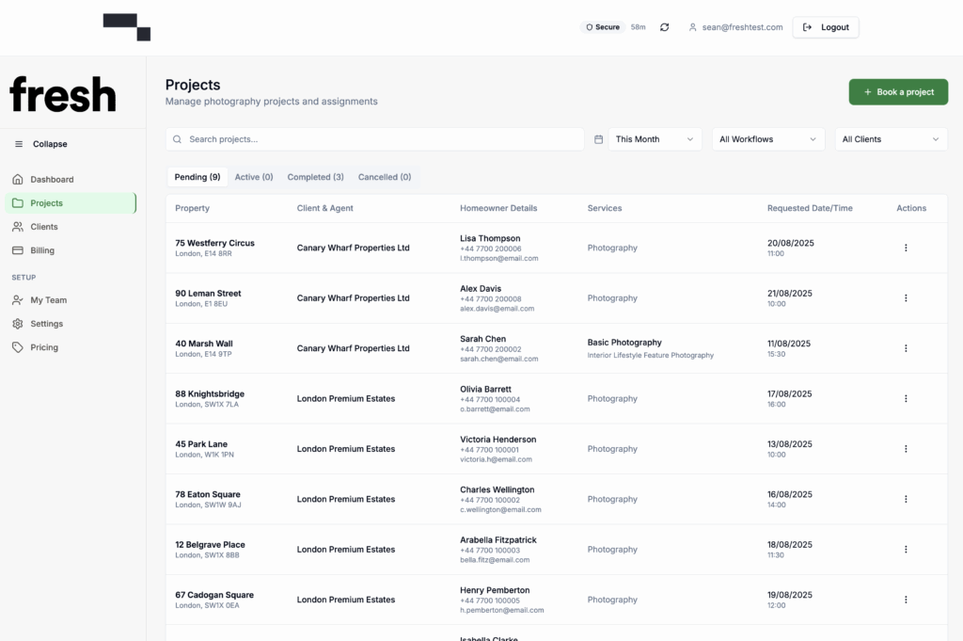Open the All Workflows dropdown
Screen dimensions: 963x641
pos(767,139)
